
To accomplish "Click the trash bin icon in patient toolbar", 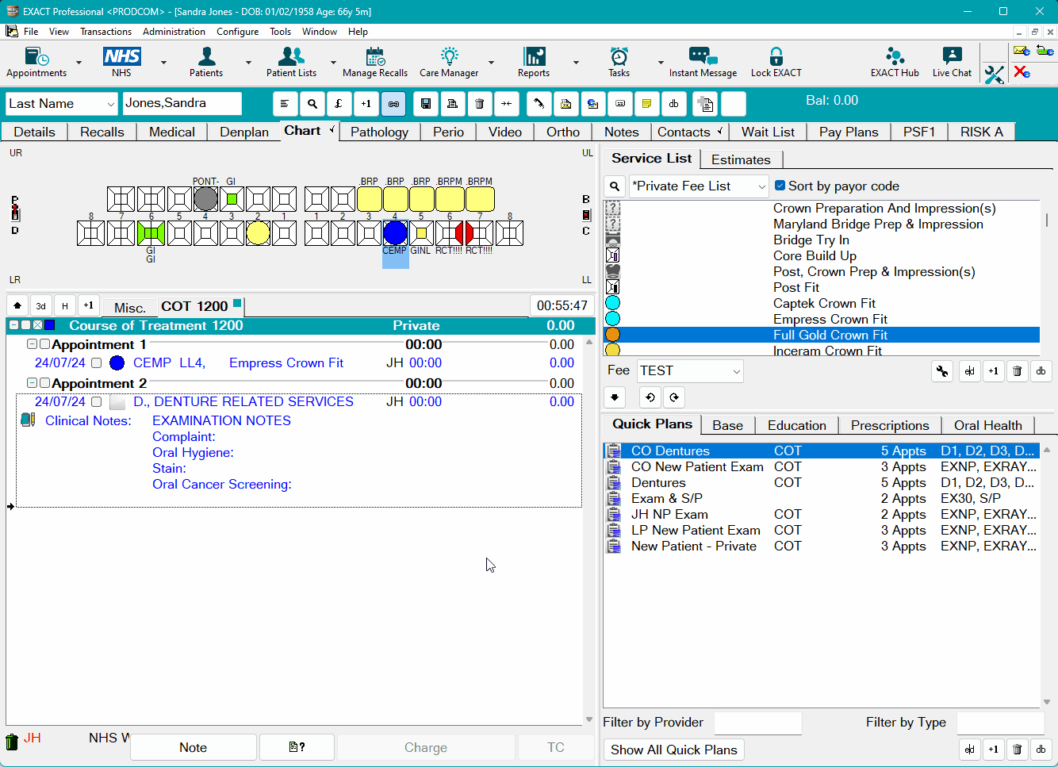I will coord(479,104).
